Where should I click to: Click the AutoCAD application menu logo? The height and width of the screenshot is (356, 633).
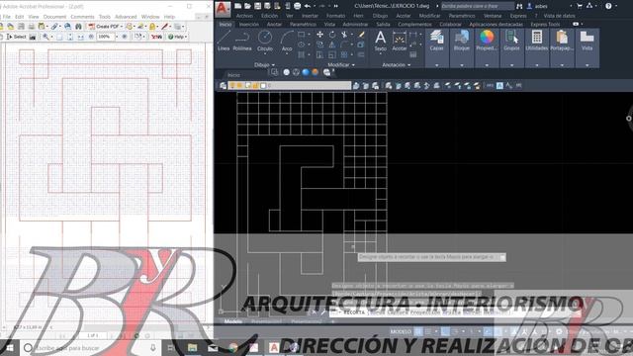tap(223, 9)
